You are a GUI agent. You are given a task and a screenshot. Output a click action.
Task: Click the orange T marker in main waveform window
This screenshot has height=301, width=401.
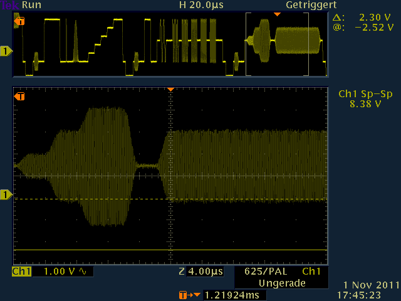(x=19, y=97)
